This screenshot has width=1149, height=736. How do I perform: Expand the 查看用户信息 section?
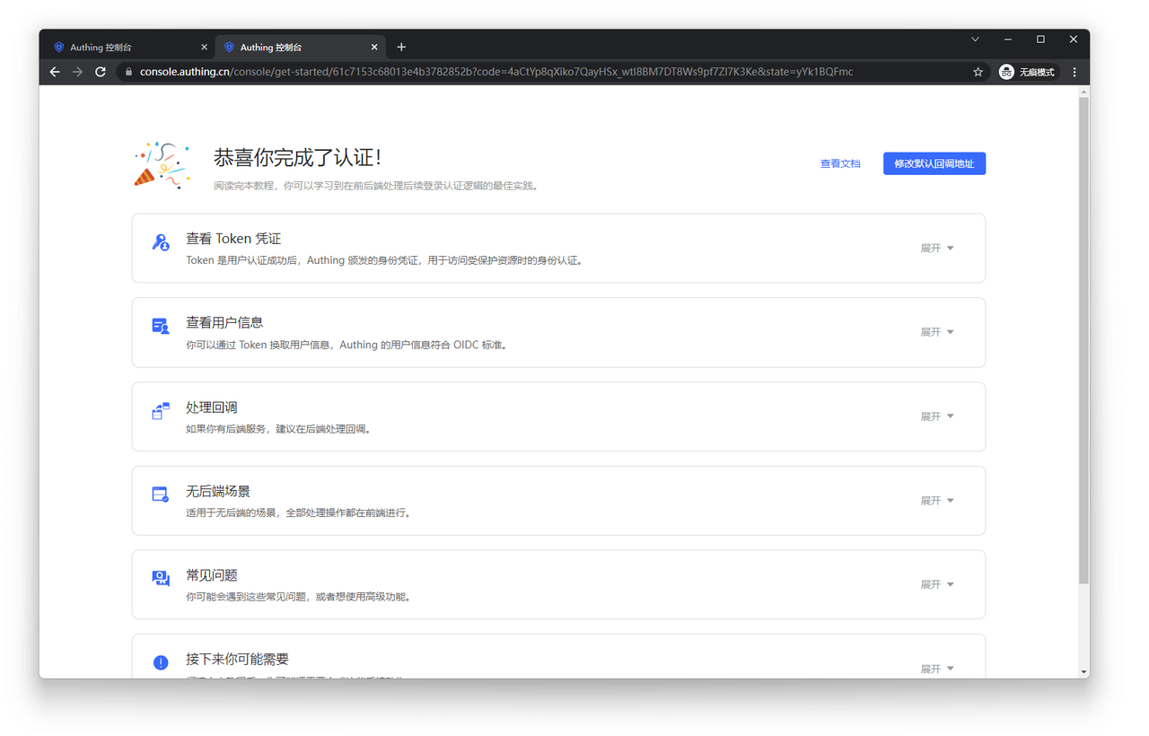click(936, 332)
